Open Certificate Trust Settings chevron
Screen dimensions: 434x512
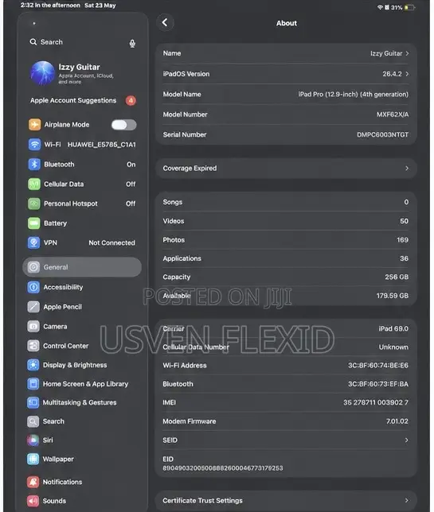(407, 500)
